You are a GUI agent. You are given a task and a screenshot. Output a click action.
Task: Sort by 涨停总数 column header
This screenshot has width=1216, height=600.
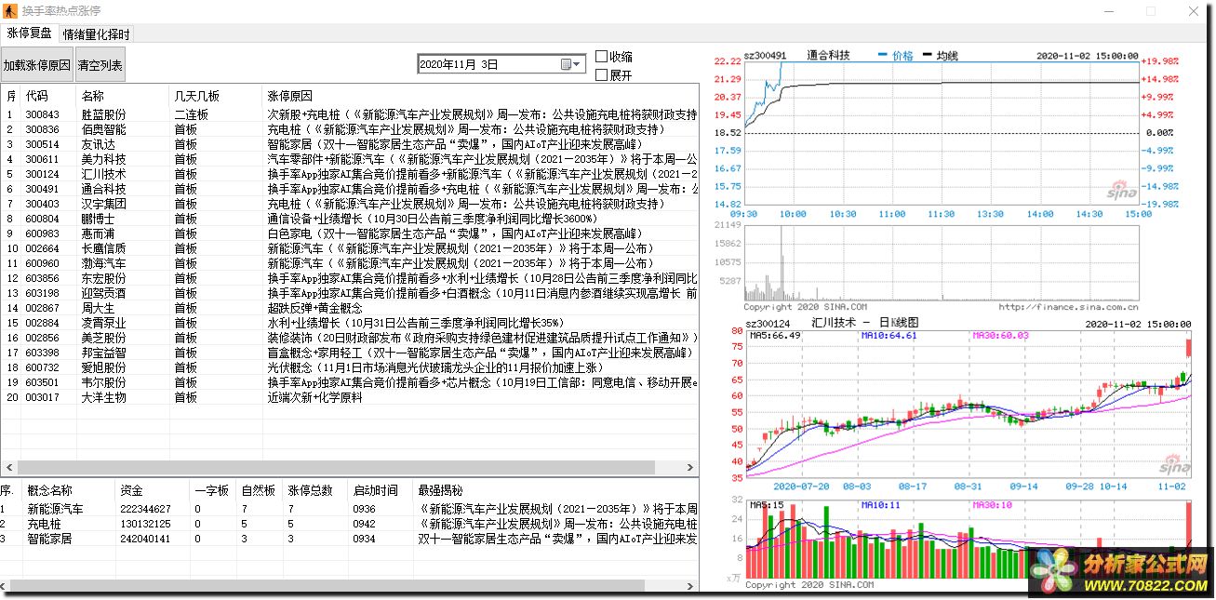point(316,490)
